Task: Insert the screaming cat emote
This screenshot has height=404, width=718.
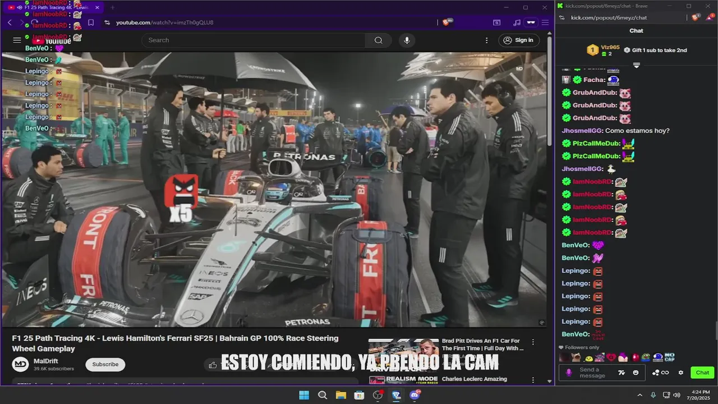Action: click(x=576, y=357)
